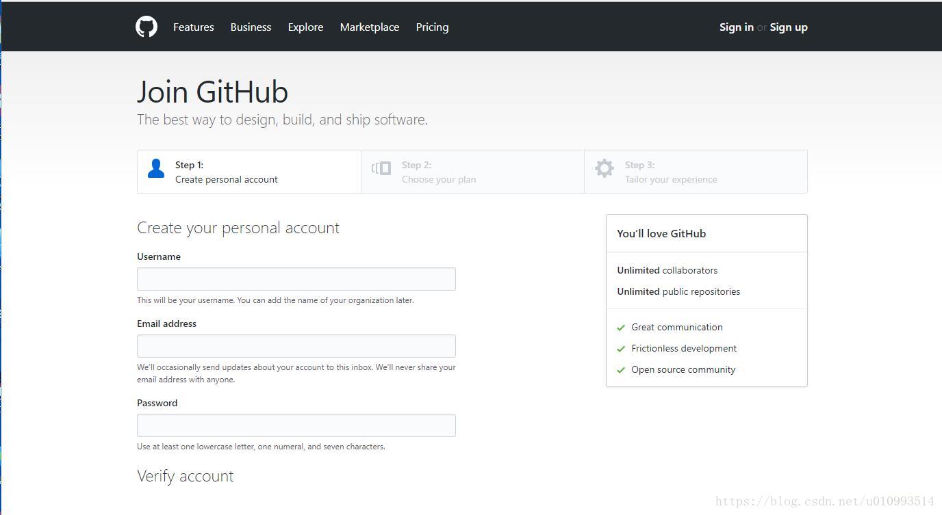The width and height of the screenshot is (942, 515).
Task: Click the tagline 'The best way to design'
Action: pyautogui.click(x=282, y=120)
